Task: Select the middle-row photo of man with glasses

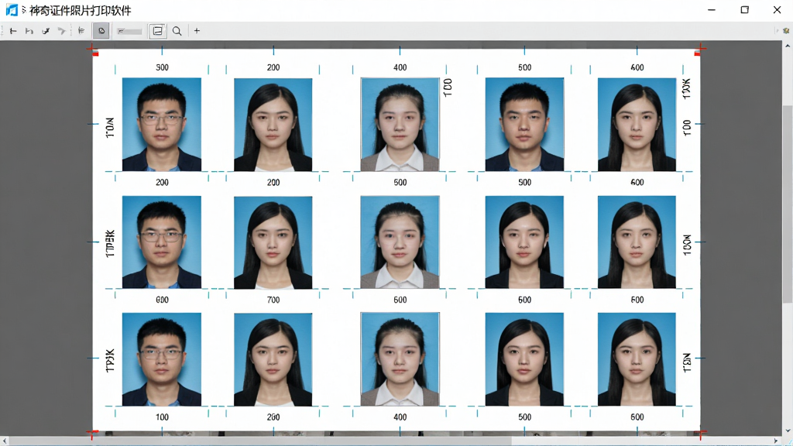Action: pyautogui.click(x=162, y=242)
